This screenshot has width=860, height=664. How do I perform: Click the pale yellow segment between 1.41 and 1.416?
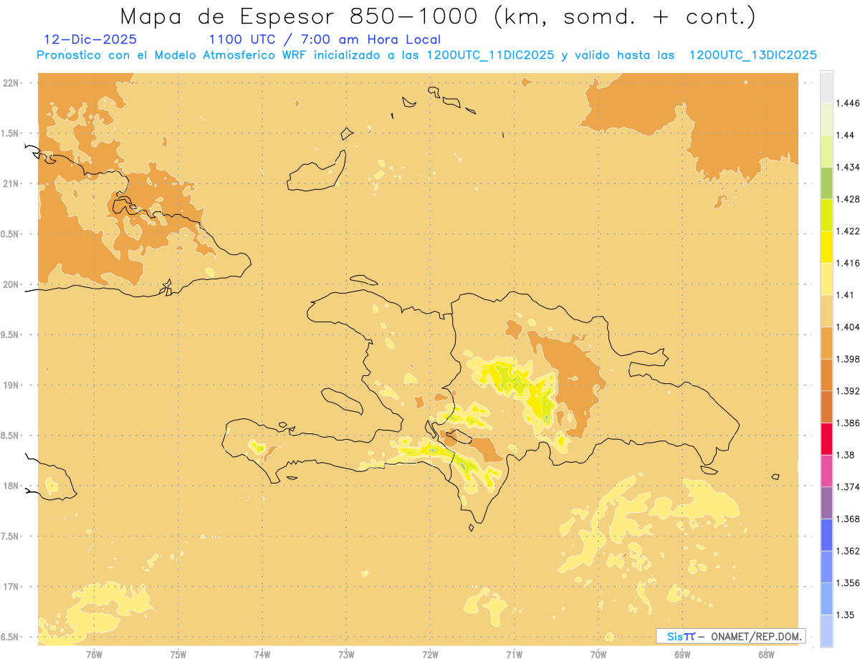826,279
